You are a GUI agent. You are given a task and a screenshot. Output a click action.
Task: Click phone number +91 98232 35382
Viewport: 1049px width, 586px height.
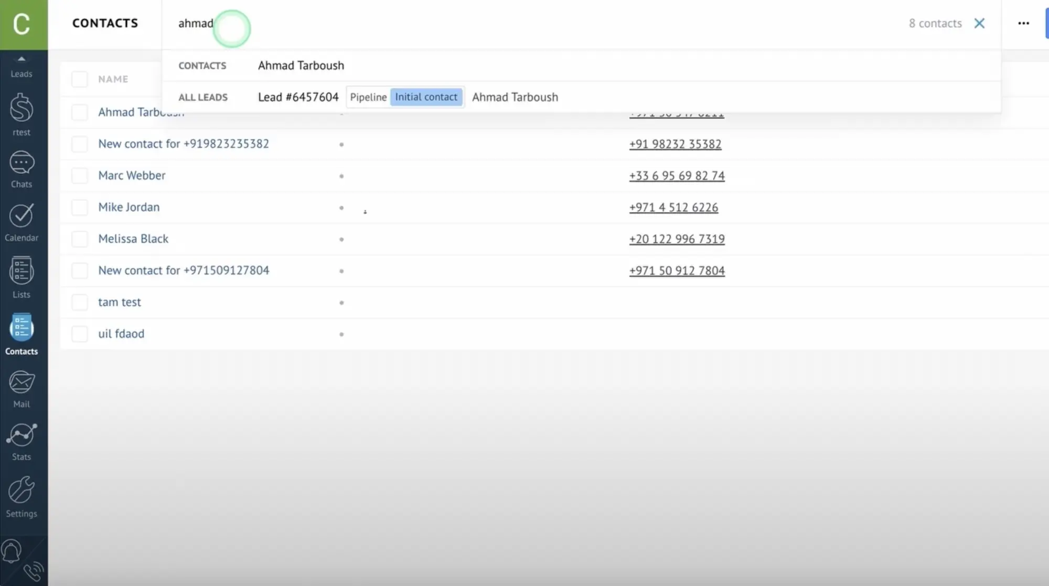(675, 144)
